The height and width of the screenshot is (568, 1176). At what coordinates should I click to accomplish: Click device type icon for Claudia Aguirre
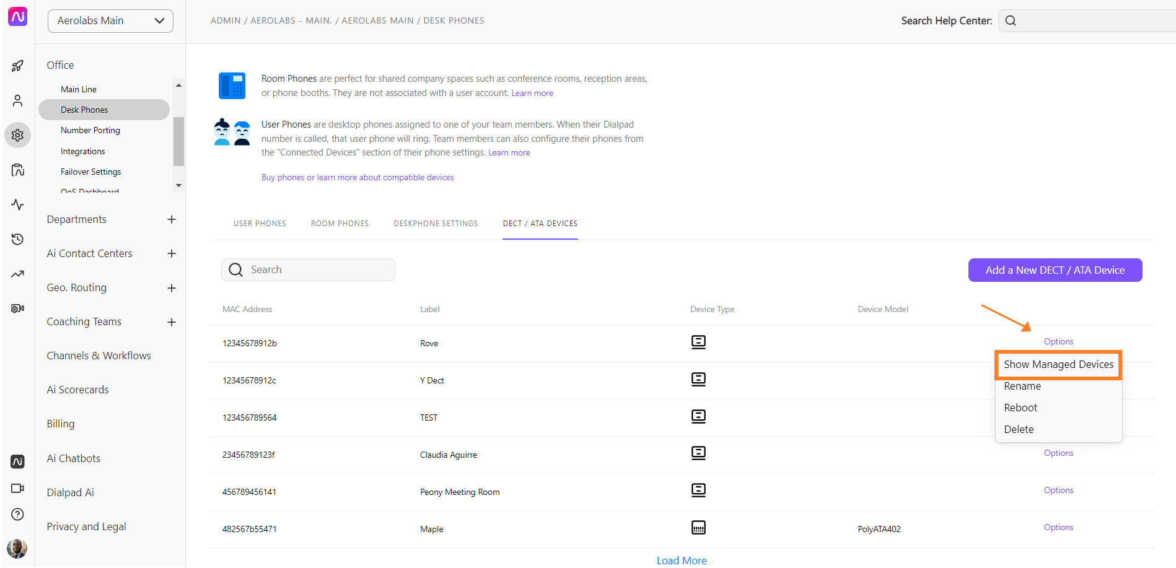pyautogui.click(x=698, y=453)
